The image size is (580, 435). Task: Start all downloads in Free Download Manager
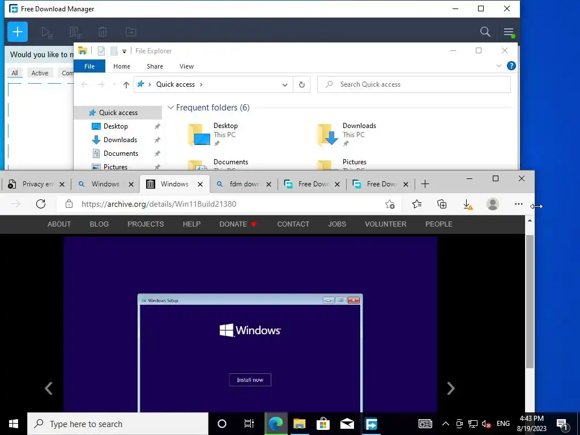pyautogui.click(x=47, y=32)
